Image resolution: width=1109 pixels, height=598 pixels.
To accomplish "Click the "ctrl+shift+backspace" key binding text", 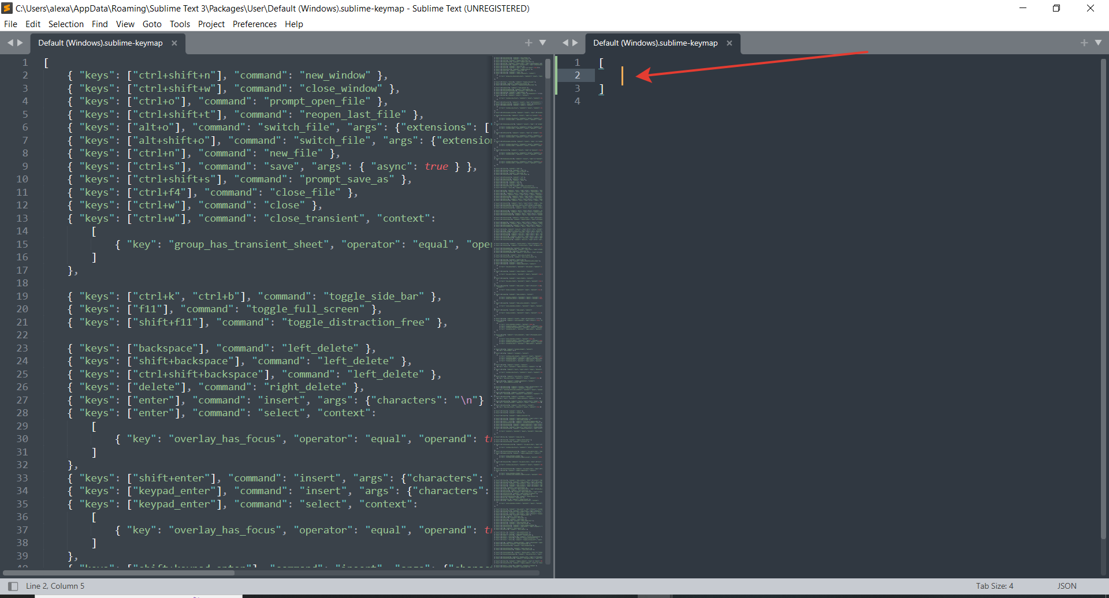I will (x=198, y=374).
